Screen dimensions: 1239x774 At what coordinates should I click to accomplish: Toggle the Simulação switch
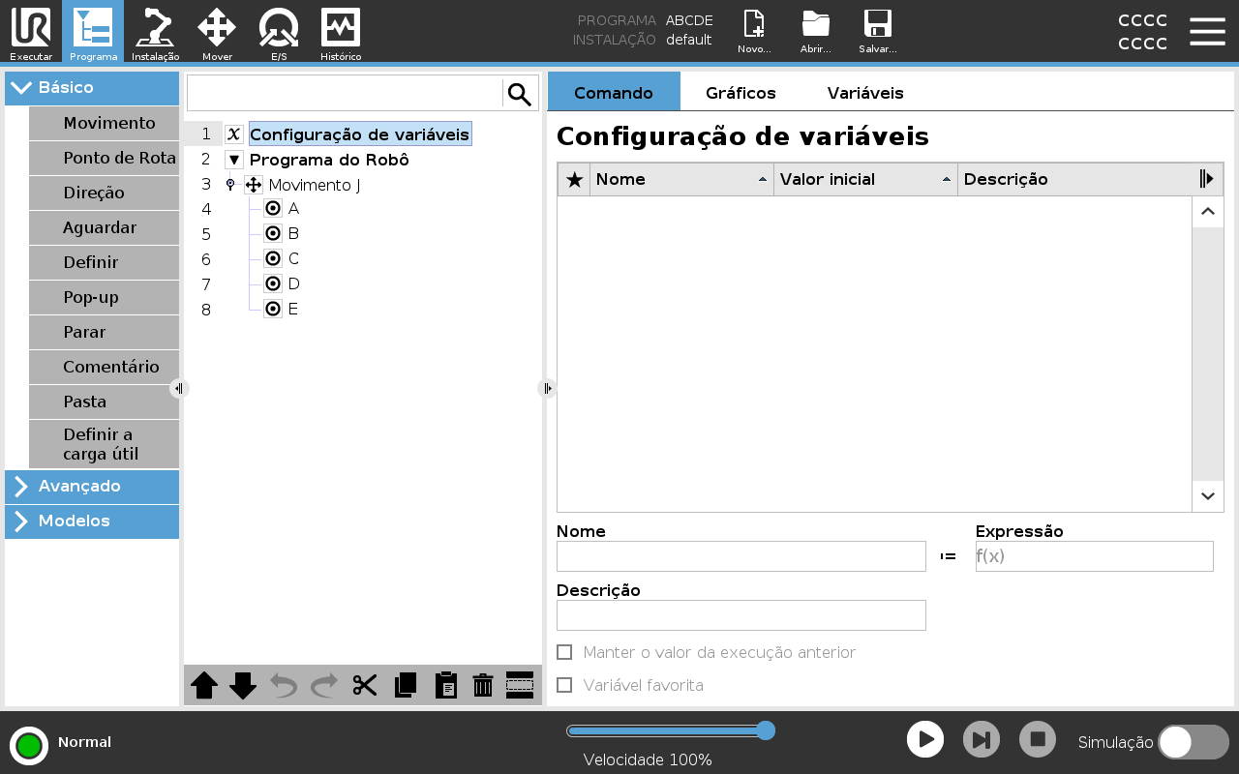pos(1194,742)
